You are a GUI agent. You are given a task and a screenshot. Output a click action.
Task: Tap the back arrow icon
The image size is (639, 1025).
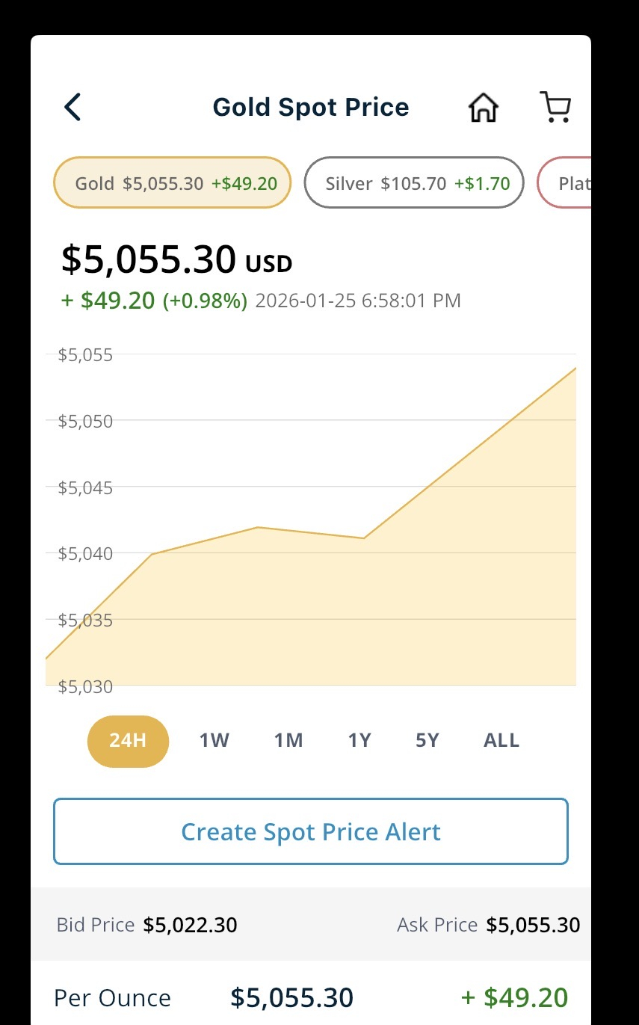click(x=72, y=107)
